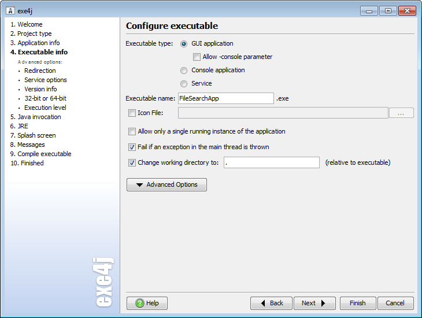Click the Executable name input field
The width and height of the screenshot is (422, 318).
pyautogui.click(x=226, y=98)
